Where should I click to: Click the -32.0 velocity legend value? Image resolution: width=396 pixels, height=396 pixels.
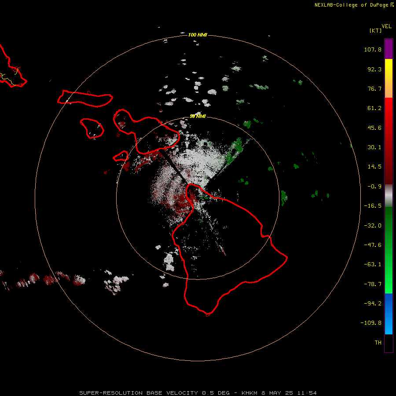coord(373,226)
